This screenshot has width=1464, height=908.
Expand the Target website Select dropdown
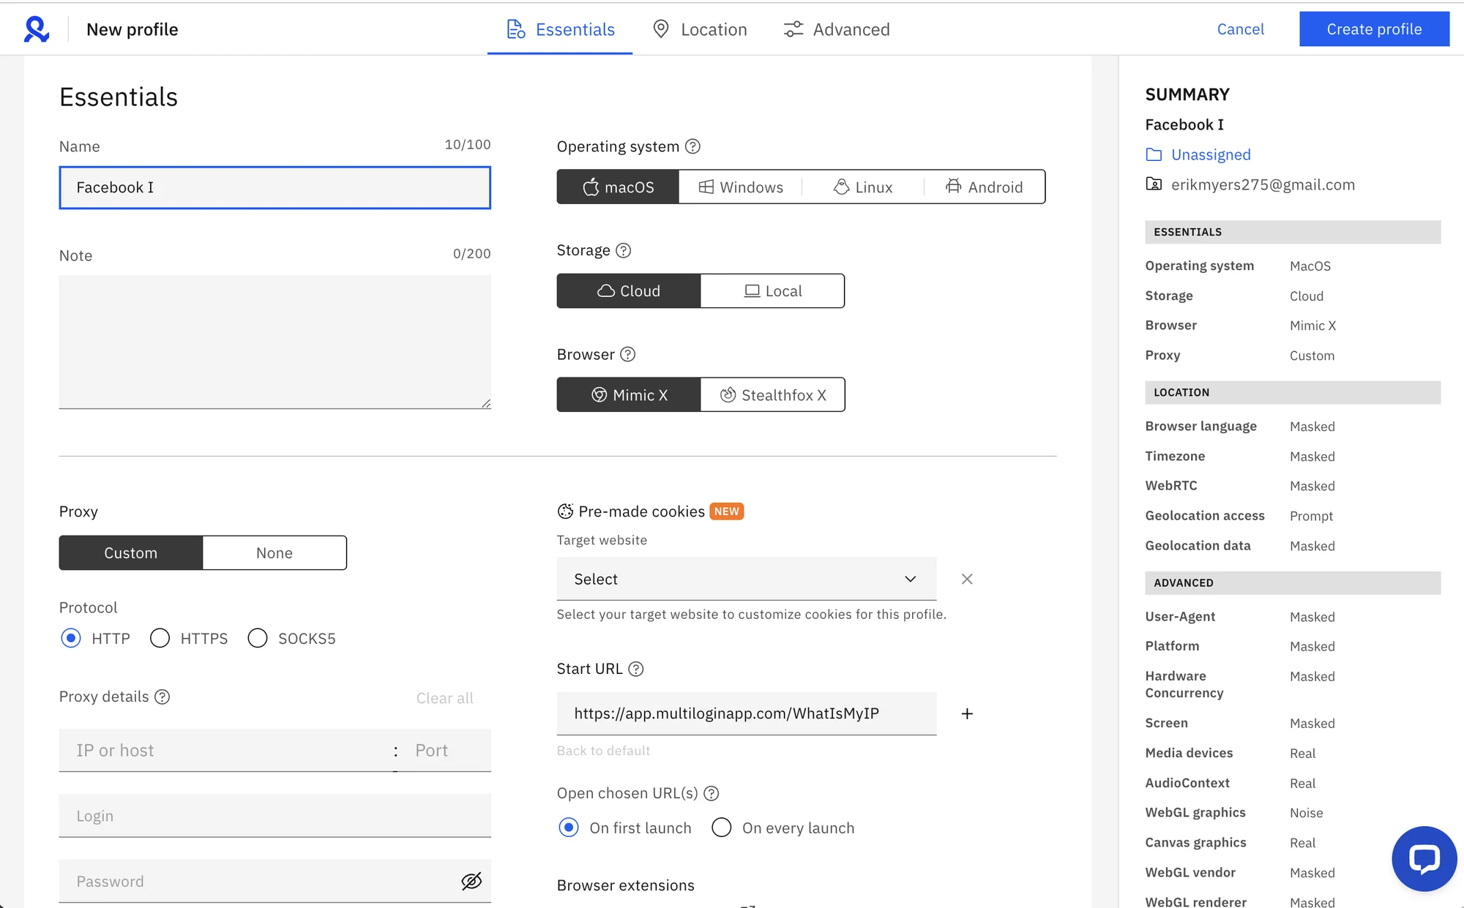pos(746,579)
